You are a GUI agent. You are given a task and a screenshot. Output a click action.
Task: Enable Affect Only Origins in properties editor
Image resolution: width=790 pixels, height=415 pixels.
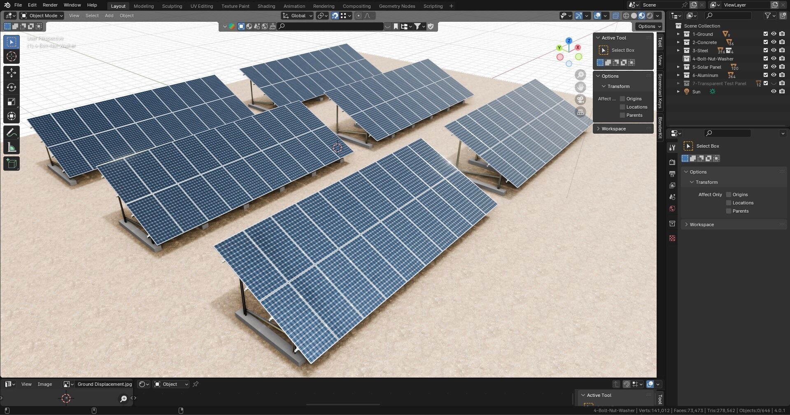pyautogui.click(x=729, y=195)
